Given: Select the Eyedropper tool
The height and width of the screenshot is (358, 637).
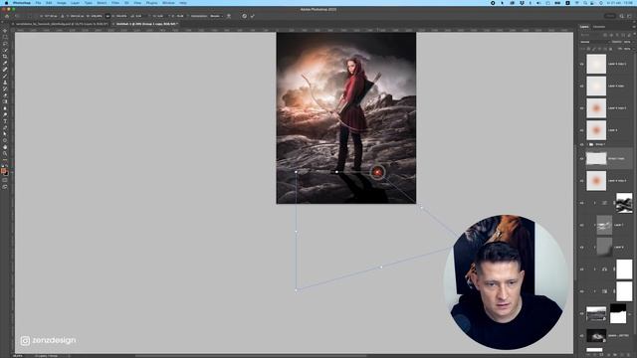Looking at the screenshot, I should click(x=5, y=64).
